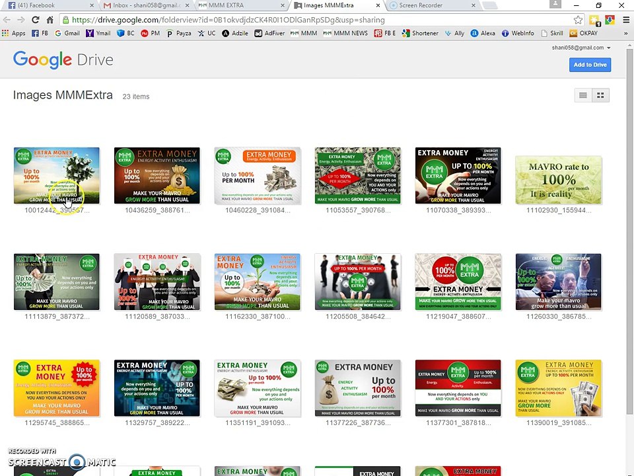Open the WebInfo bookmark
Screen dimensions: 634x476
click(518, 33)
